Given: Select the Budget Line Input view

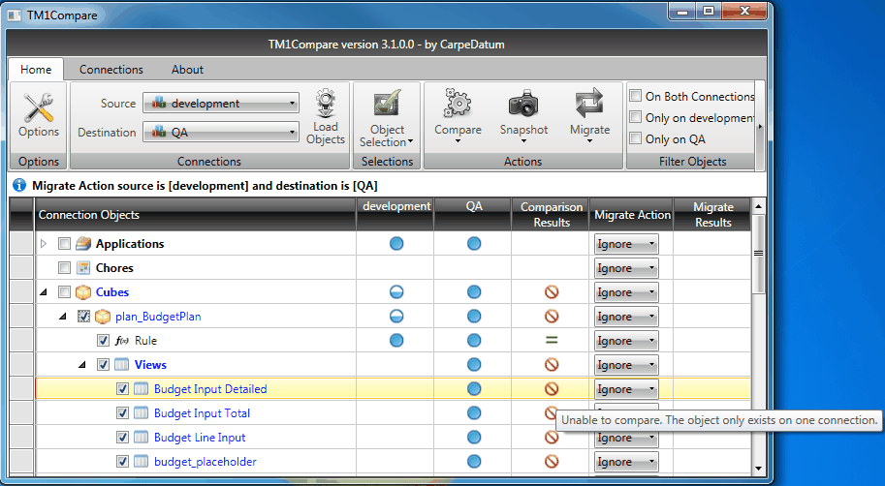Looking at the screenshot, I should (x=200, y=438).
